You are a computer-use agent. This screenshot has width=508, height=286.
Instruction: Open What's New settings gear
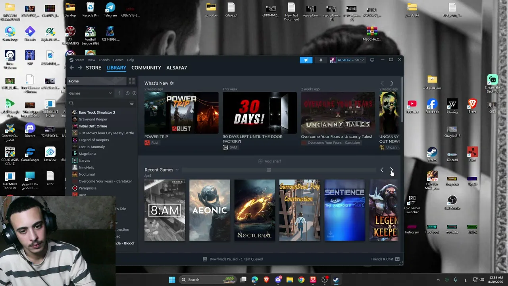click(171, 83)
